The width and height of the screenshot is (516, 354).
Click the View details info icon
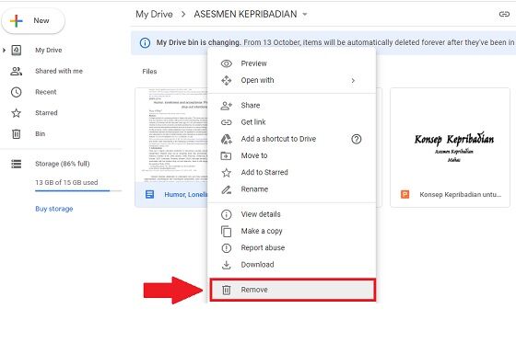tap(227, 214)
